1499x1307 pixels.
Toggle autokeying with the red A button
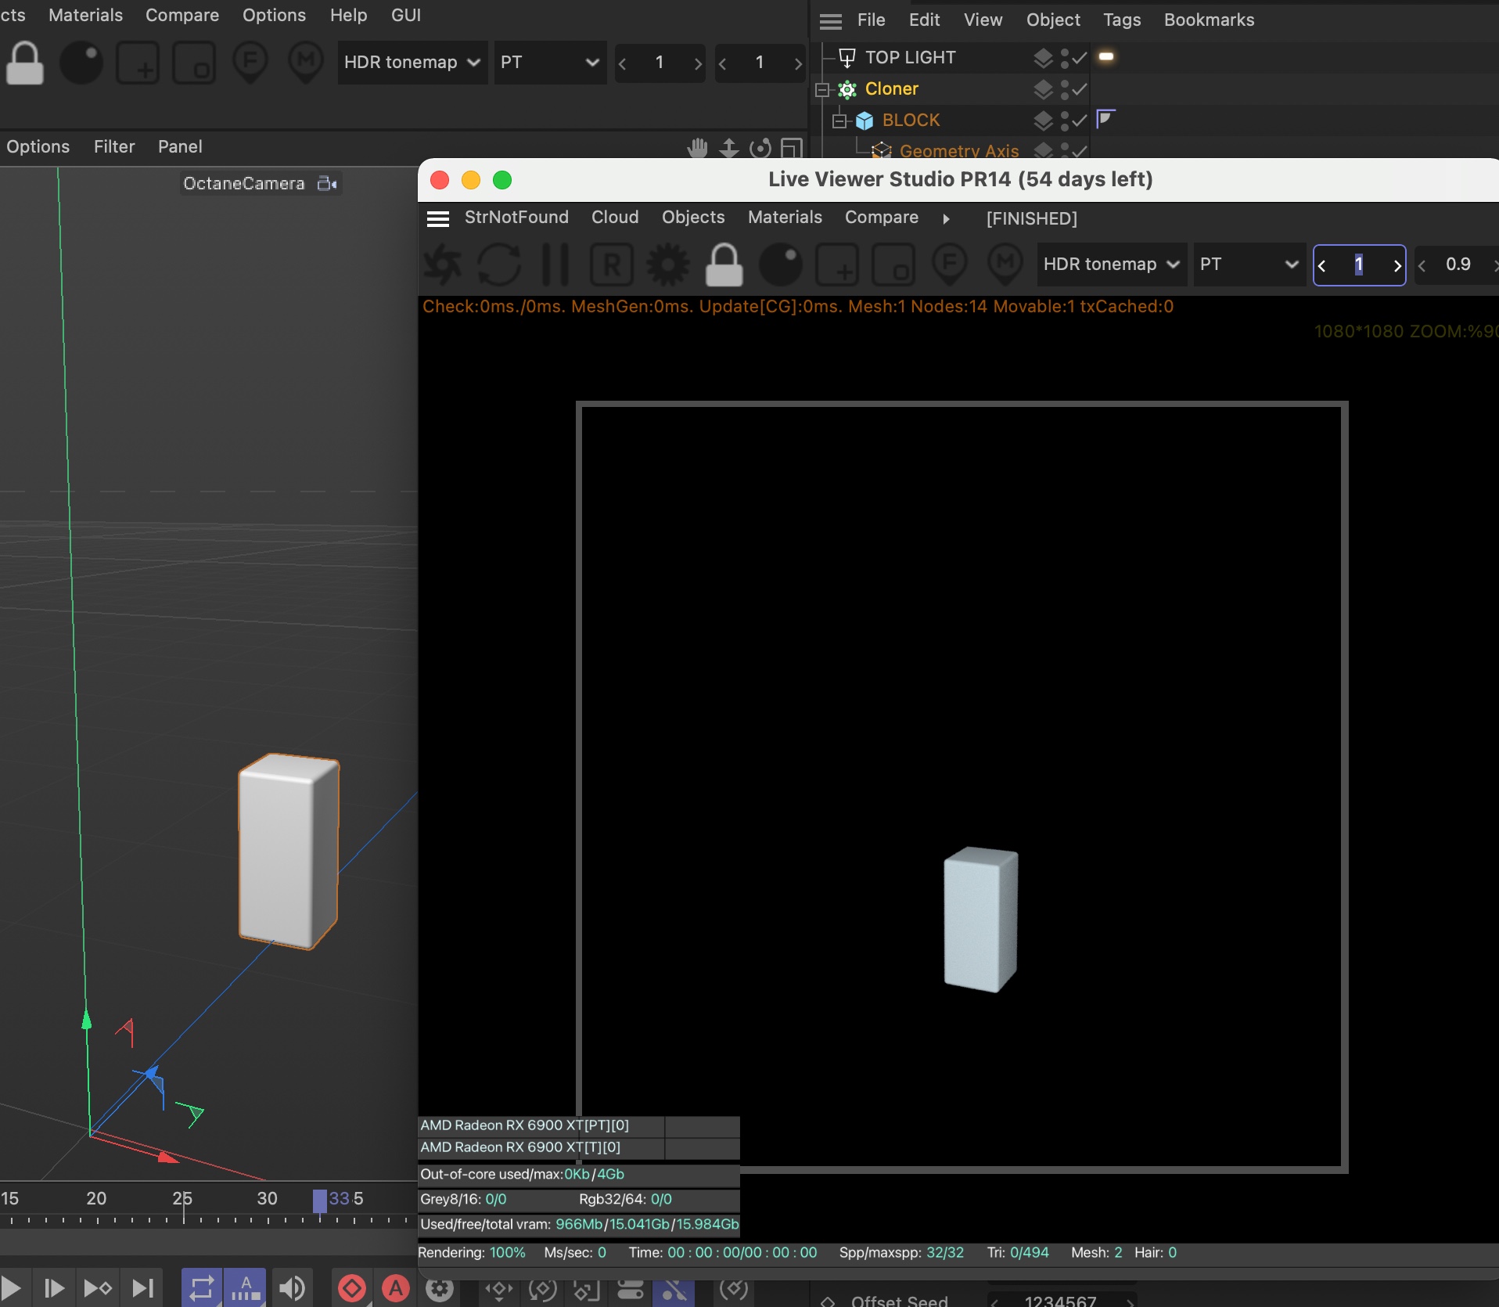(396, 1287)
